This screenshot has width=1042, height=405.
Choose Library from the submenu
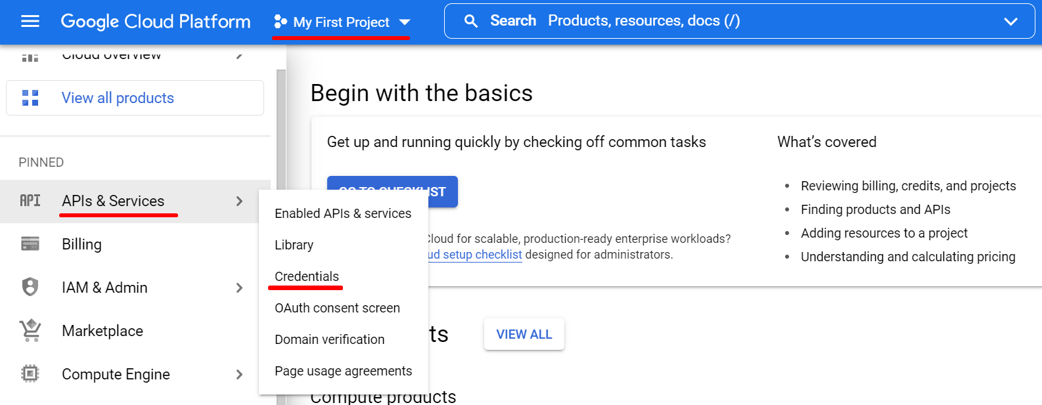[x=343, y=245]
